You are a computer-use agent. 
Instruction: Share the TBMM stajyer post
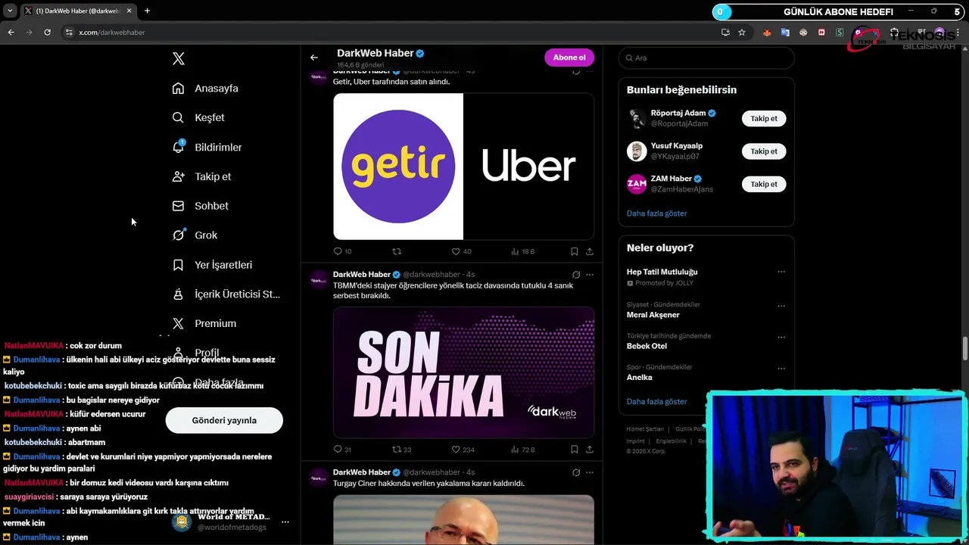(590, 450)
